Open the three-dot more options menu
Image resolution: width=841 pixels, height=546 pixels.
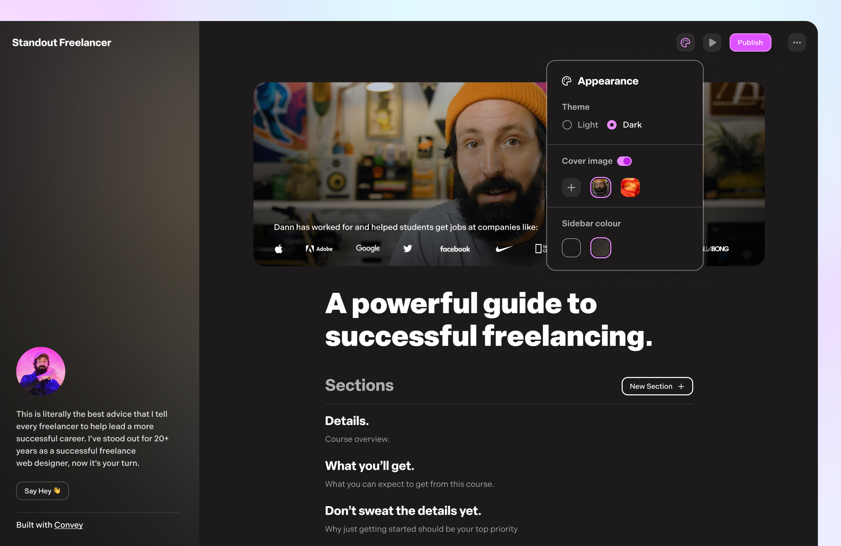(x=797, y=43)
